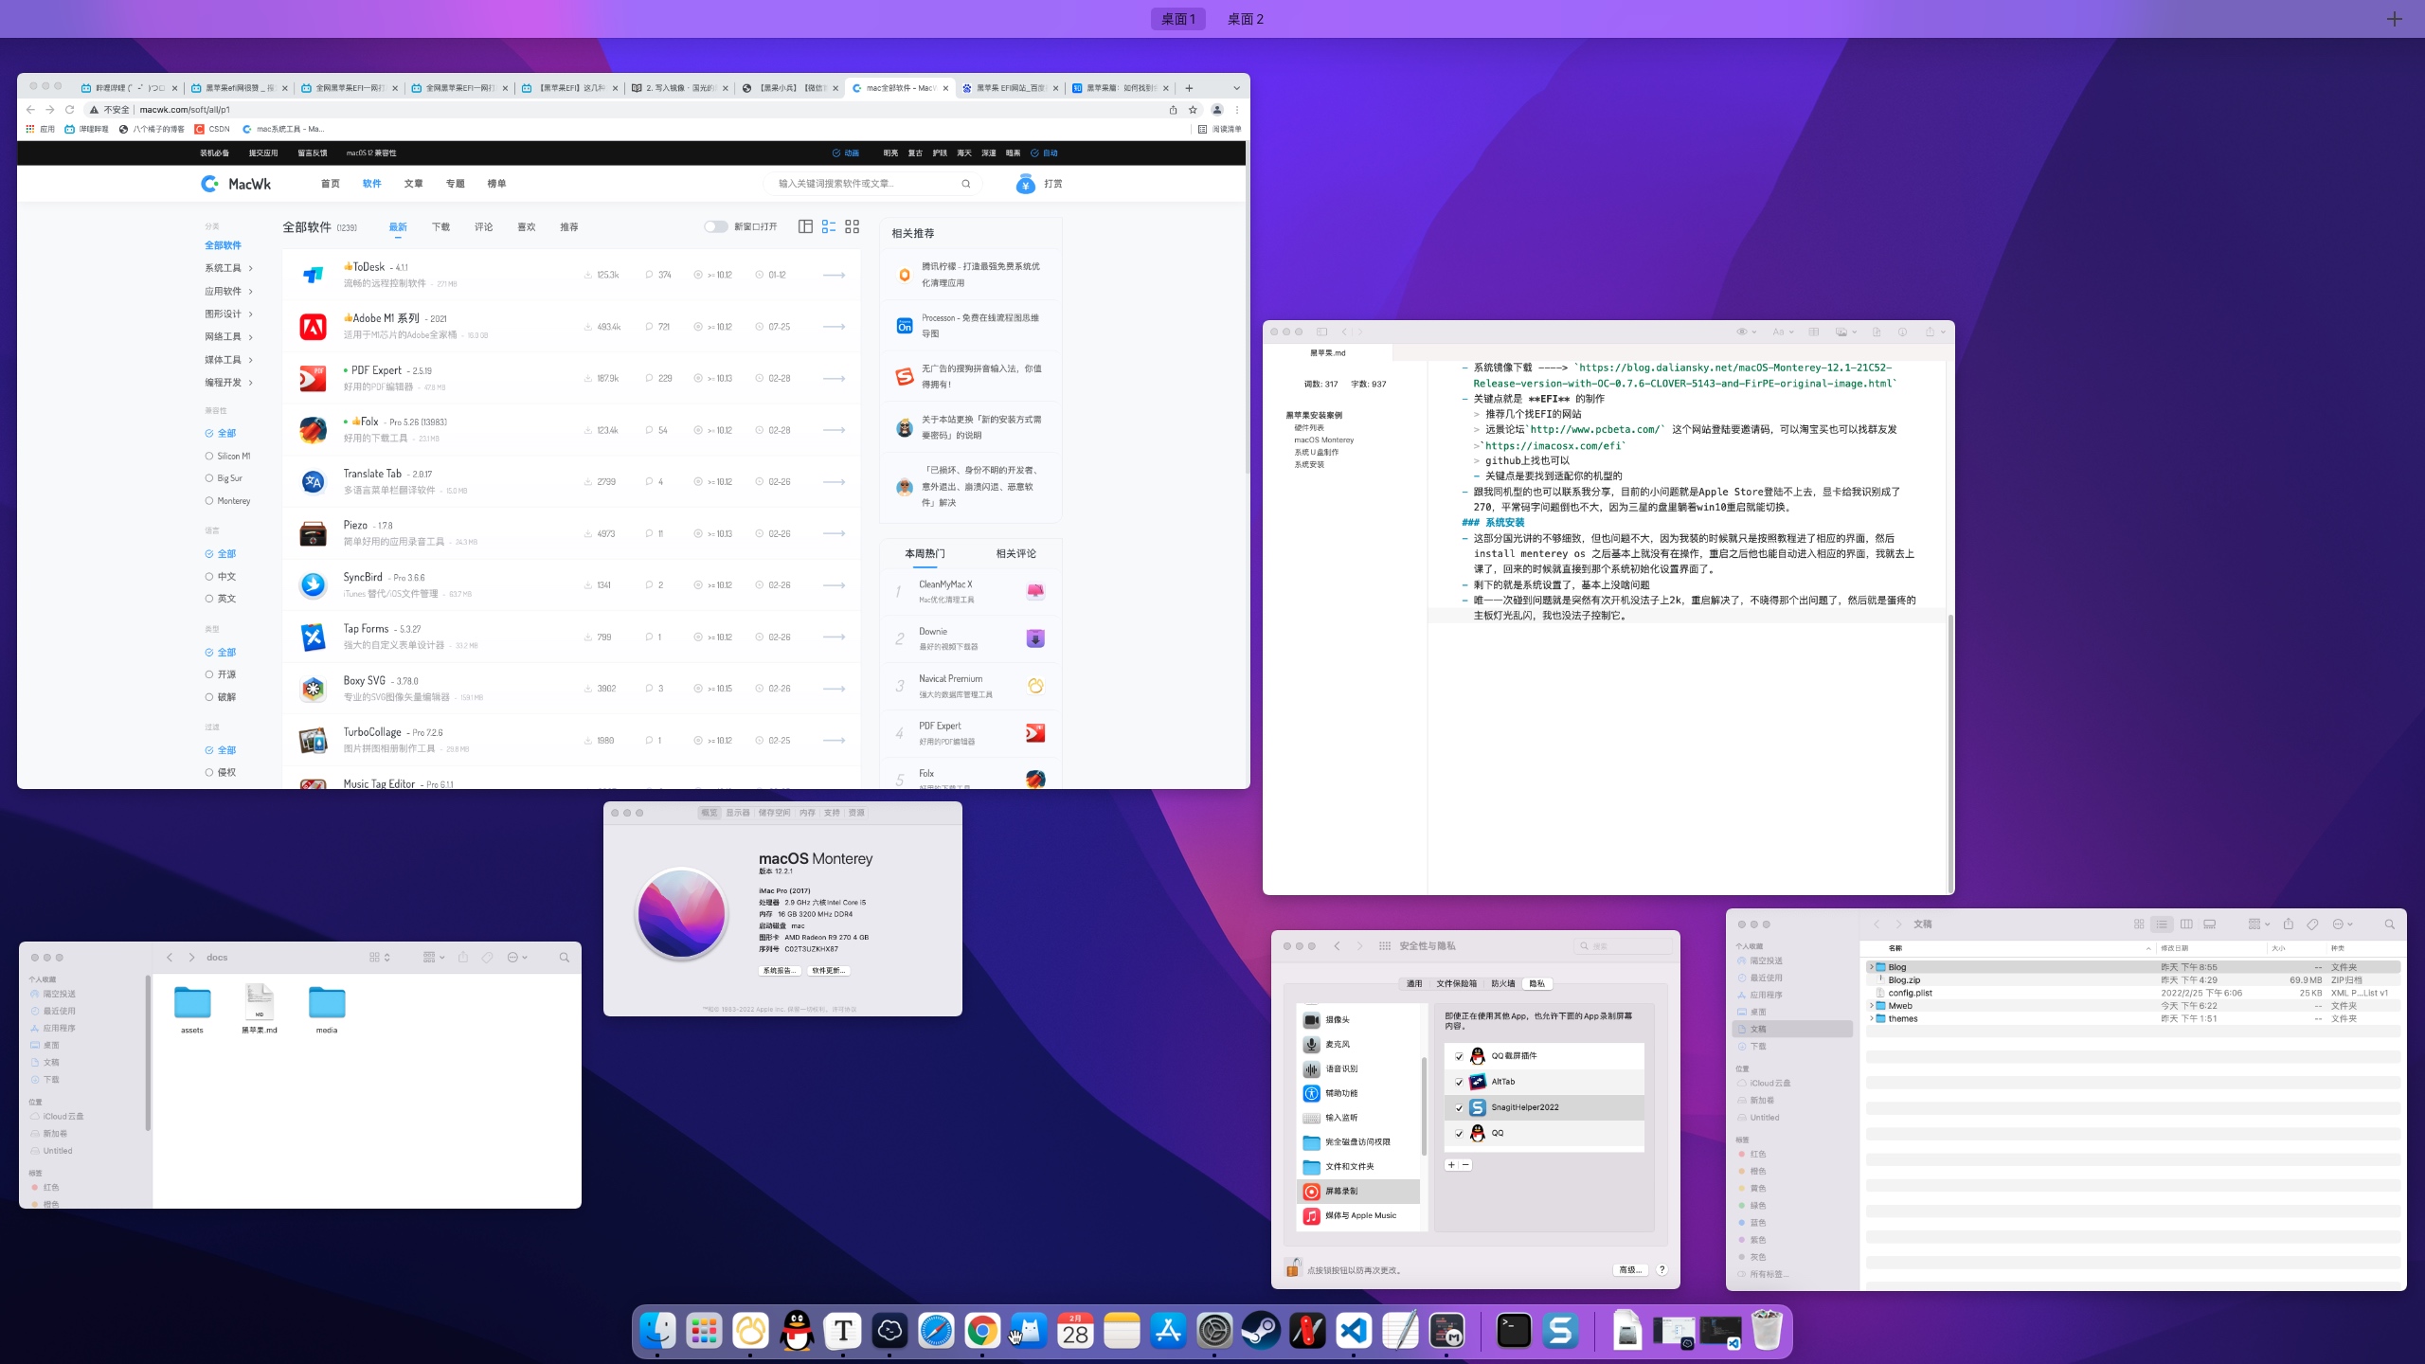Click the grid view icon on MacWk
This screenshot has height=1364, width=2425.
(x=852, y=226)
